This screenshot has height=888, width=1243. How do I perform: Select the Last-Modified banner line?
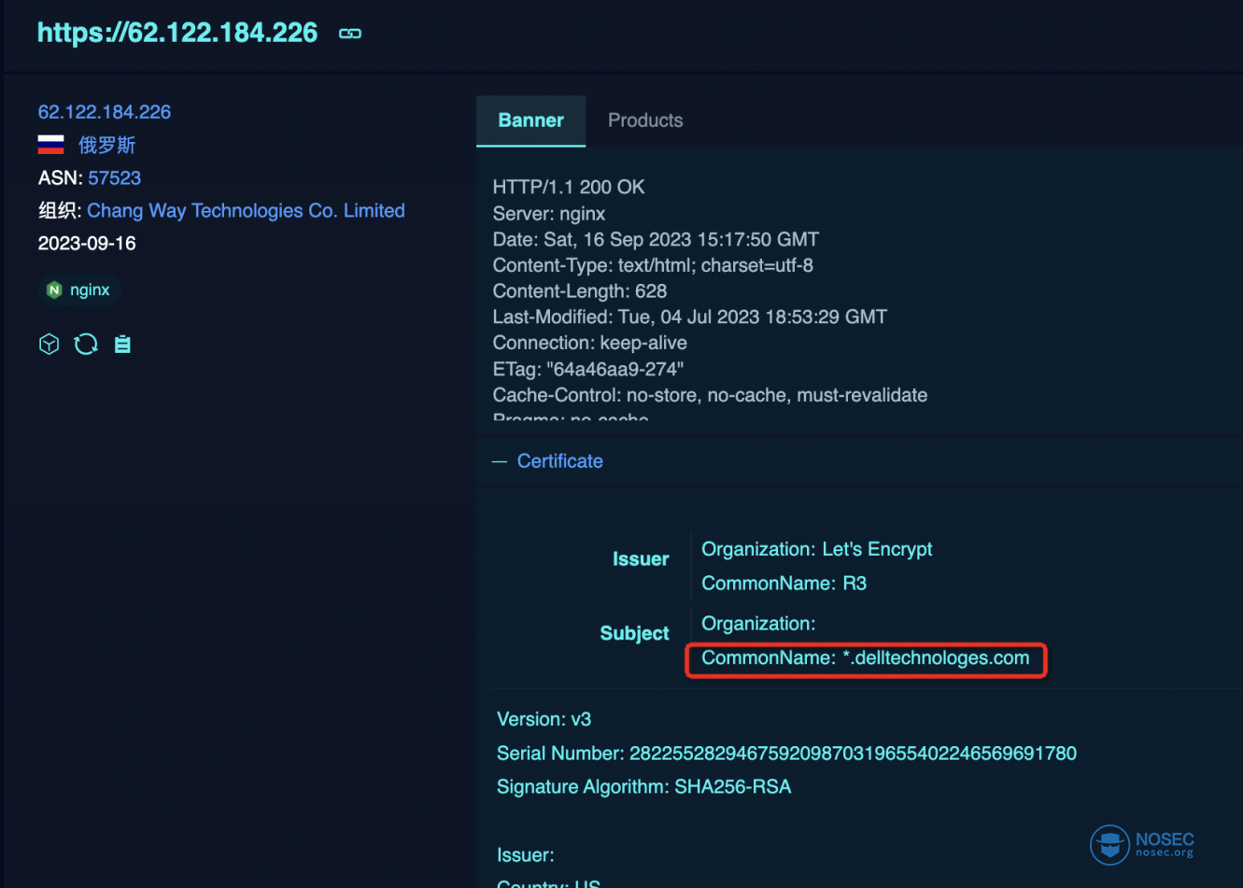690,317
